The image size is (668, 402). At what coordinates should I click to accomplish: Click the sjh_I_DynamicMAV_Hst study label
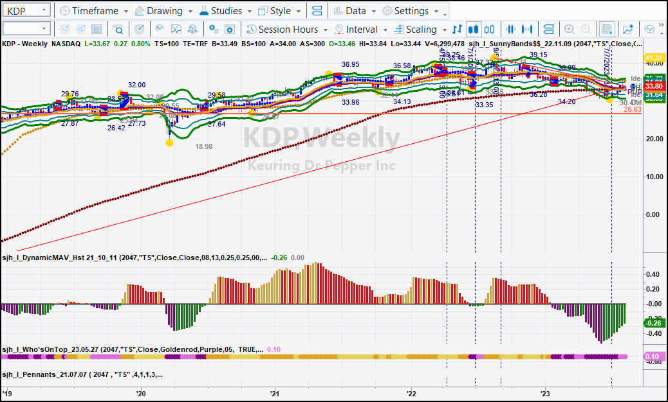click(135, 258)
